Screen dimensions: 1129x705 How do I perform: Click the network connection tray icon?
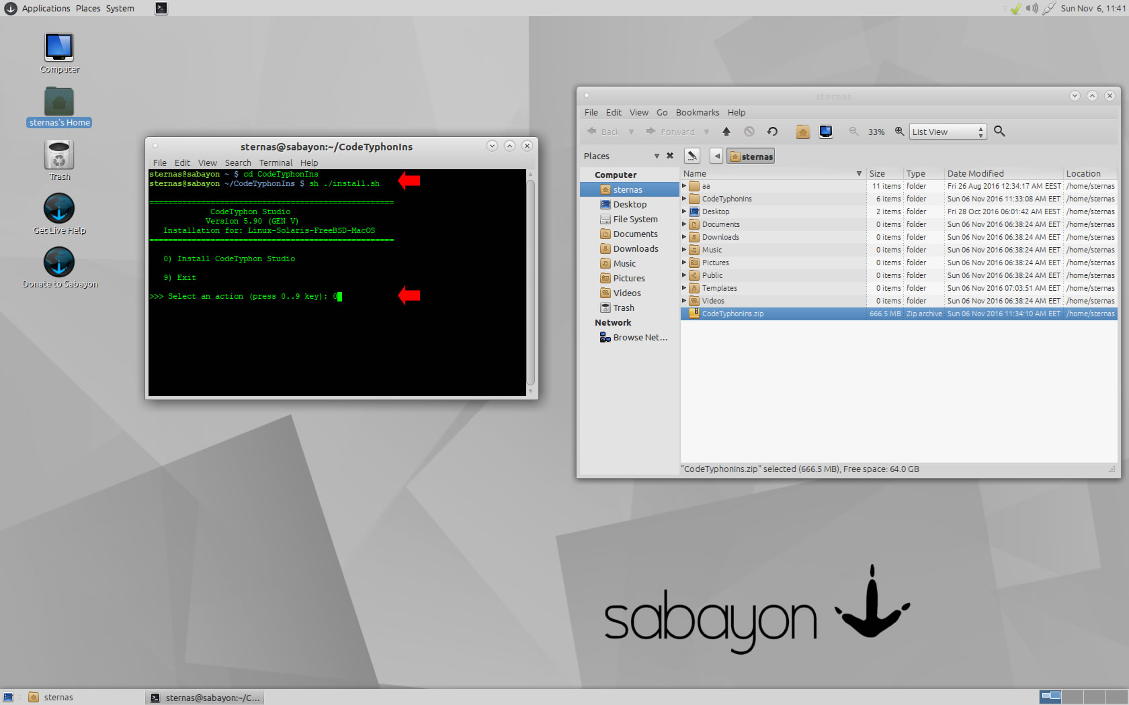click(x=1048, y=8)
